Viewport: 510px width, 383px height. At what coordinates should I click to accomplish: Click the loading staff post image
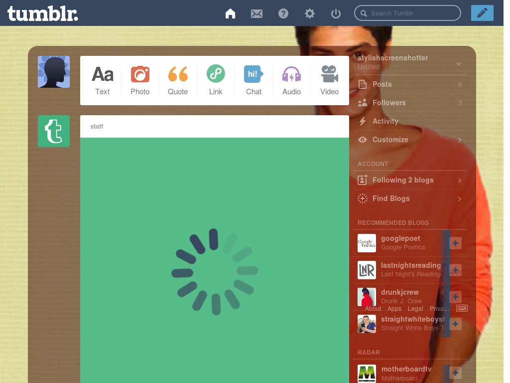click(215, 260)
